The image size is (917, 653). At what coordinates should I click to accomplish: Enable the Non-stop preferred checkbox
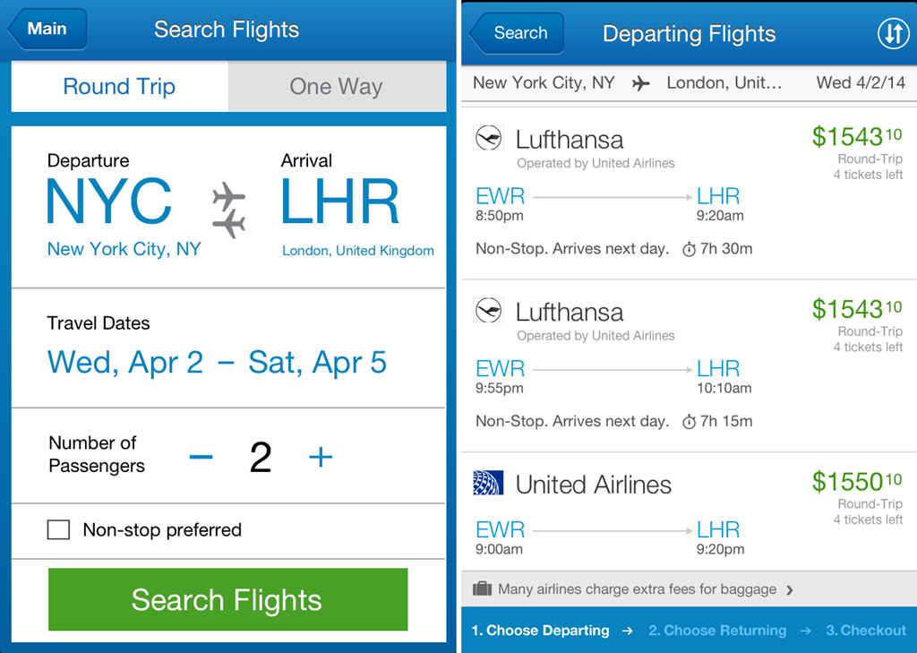pos(58,529)
